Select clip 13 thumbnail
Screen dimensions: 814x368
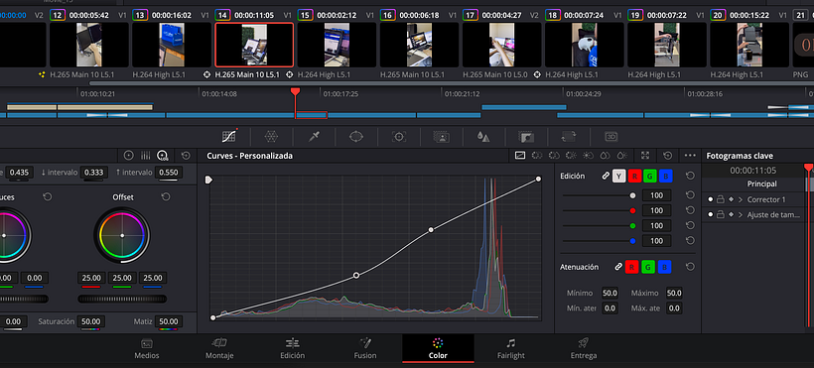point(172,45)
